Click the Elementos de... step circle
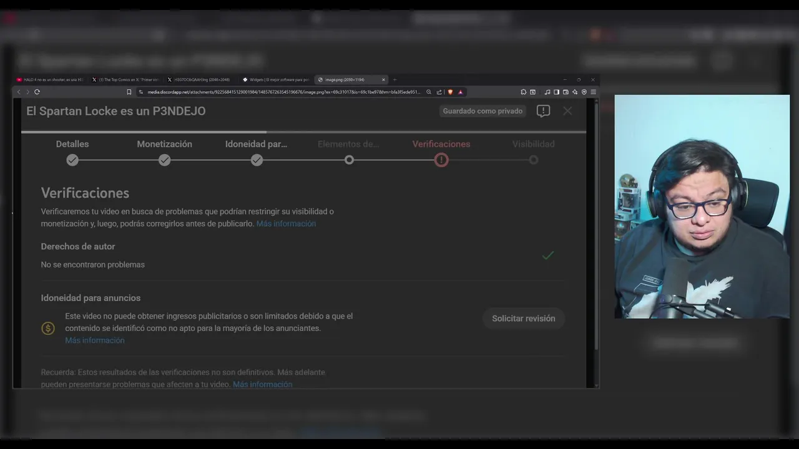799x449 pixels. pyautogui.click(x=349, y=160)
